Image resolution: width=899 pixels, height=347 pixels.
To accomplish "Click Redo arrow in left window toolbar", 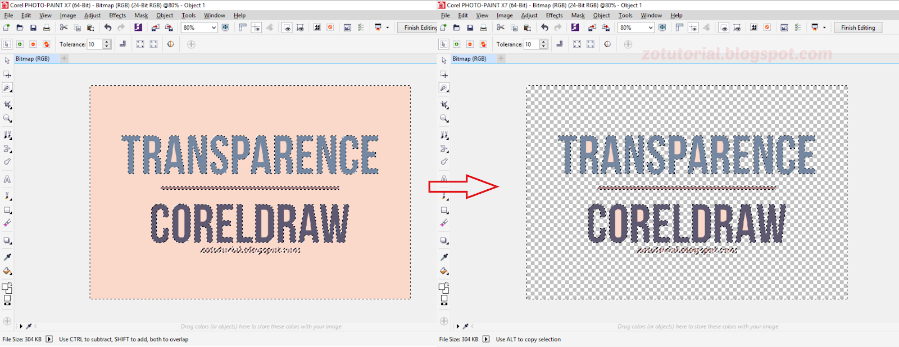I will [x=121, y=28].
